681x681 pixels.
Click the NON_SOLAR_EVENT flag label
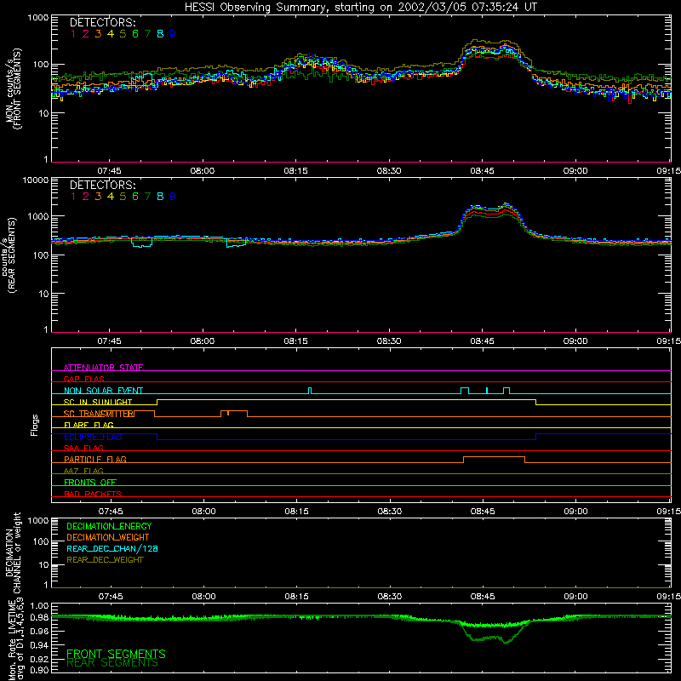(103, 391)
